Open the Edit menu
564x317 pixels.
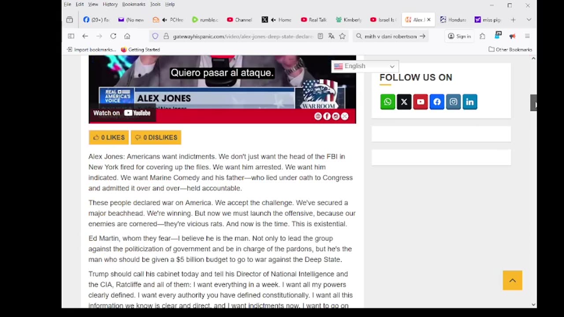(x=80, y=4)
